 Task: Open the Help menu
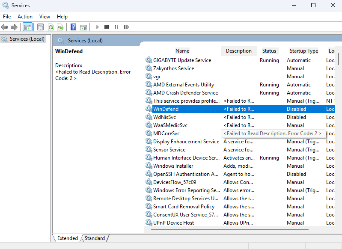coord(62,17)
